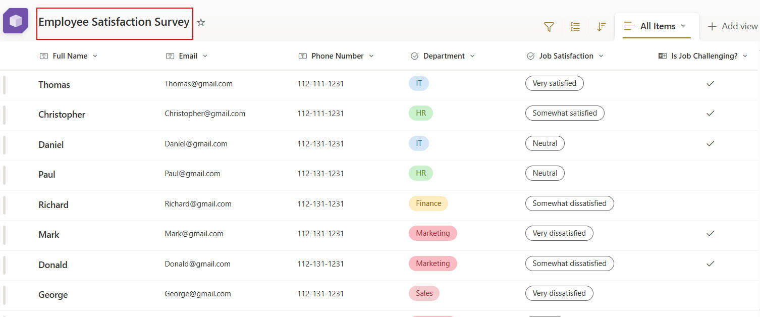Toggle Donald's Is Job Challenging checkmark
This screenshot has width=760, height=317.
(711, 263)
